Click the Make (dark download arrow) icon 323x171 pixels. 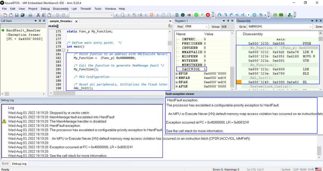coord(183,15)
